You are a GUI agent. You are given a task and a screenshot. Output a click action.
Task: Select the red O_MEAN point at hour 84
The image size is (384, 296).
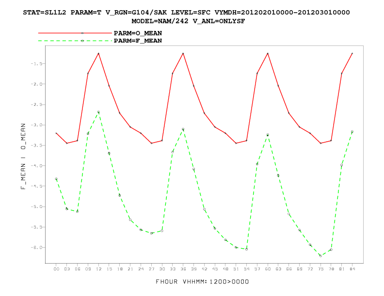pyautogui.click(x=352, y=53)
